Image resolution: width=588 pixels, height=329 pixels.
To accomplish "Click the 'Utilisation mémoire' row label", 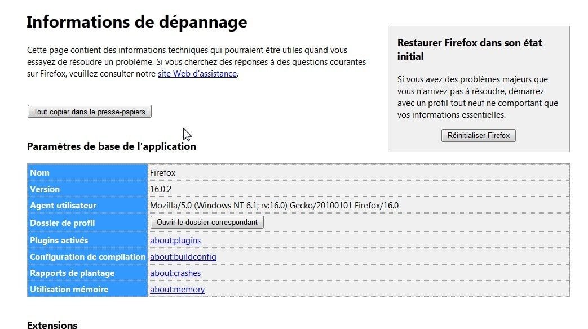I will [x=69, y=289].
